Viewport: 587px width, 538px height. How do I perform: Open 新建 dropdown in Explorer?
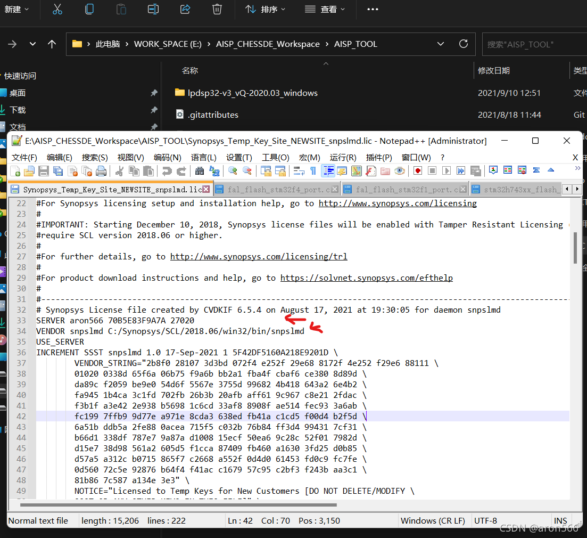[16, 10]
